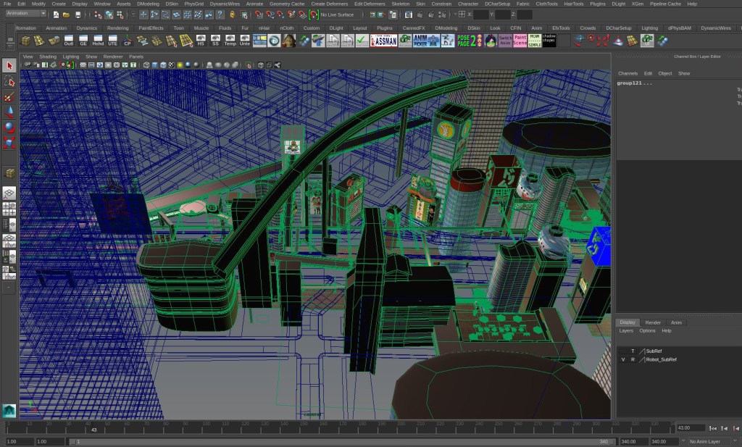This screenshot has height=447, width=742.
Task: Activate the Lasso Select tool
Action: click(9, 82)
